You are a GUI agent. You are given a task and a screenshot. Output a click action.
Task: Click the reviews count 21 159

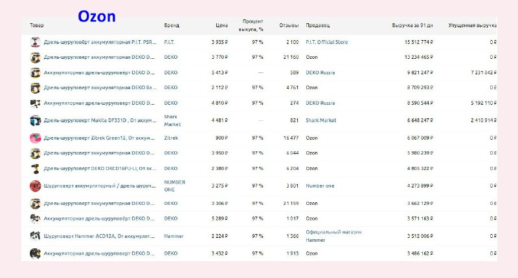[x=291, y=204]
